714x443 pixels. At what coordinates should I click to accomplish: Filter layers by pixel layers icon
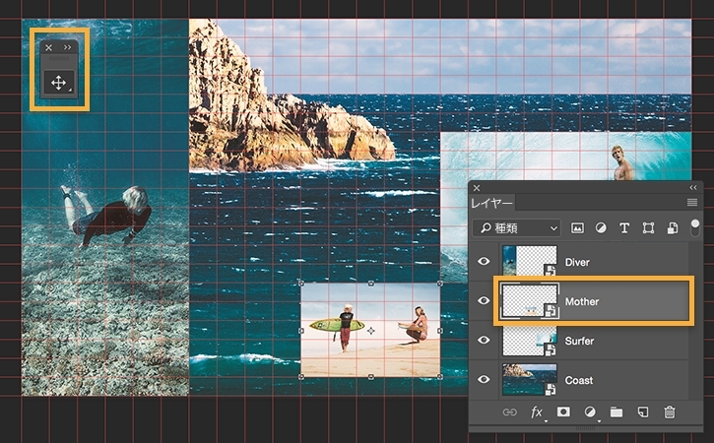point(577,228)
